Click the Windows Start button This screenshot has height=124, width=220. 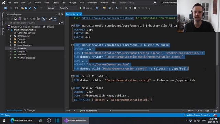(4, 121)
